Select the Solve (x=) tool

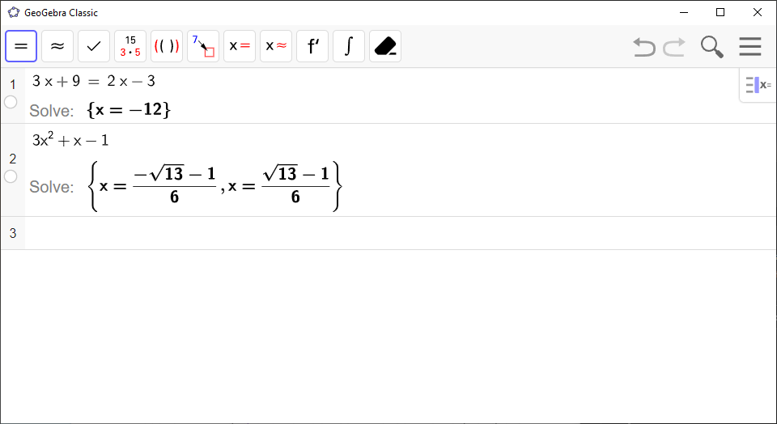[x=240, y=46]
